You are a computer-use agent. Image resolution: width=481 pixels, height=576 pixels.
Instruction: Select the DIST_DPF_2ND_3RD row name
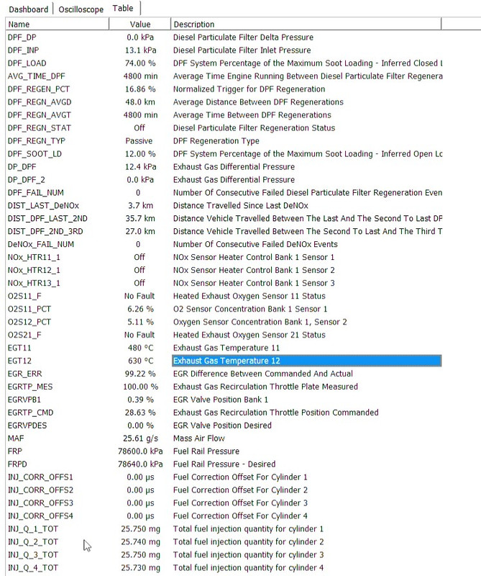45,231
